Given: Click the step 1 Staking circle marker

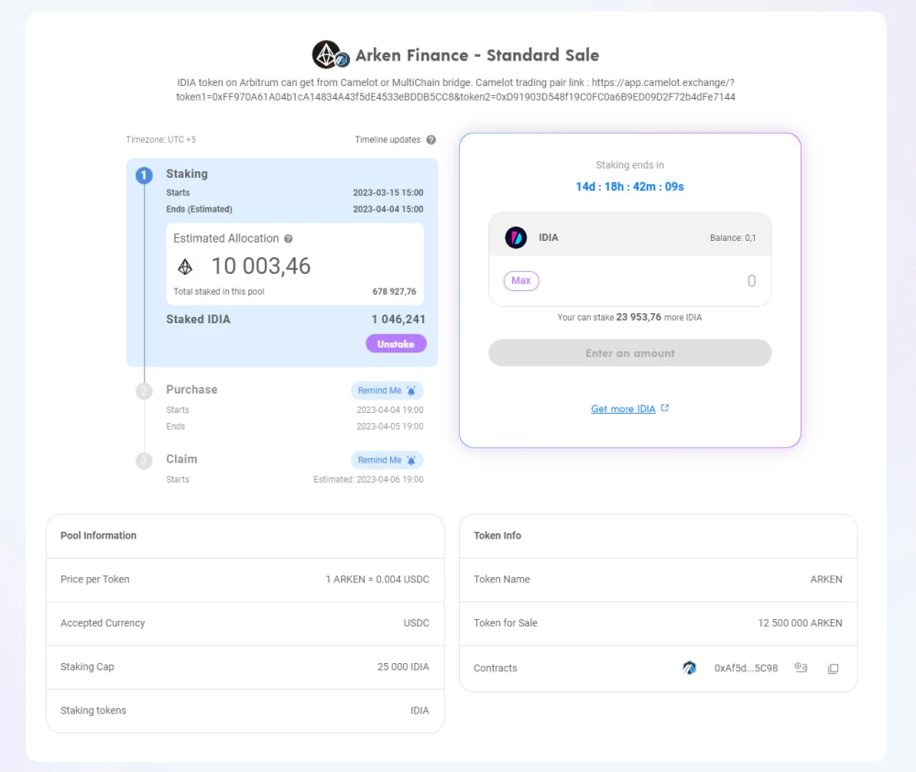Looking at the screenshot, I should coord(145,175).
